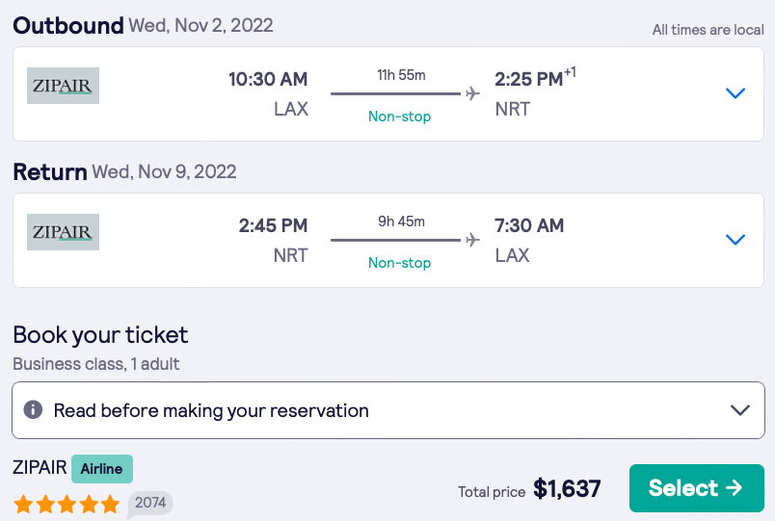Screen dimensions: 775x521
Task: Click the Airline badge next to ZIPAIR
Action: pyautogui.click(x=101, y=469)
